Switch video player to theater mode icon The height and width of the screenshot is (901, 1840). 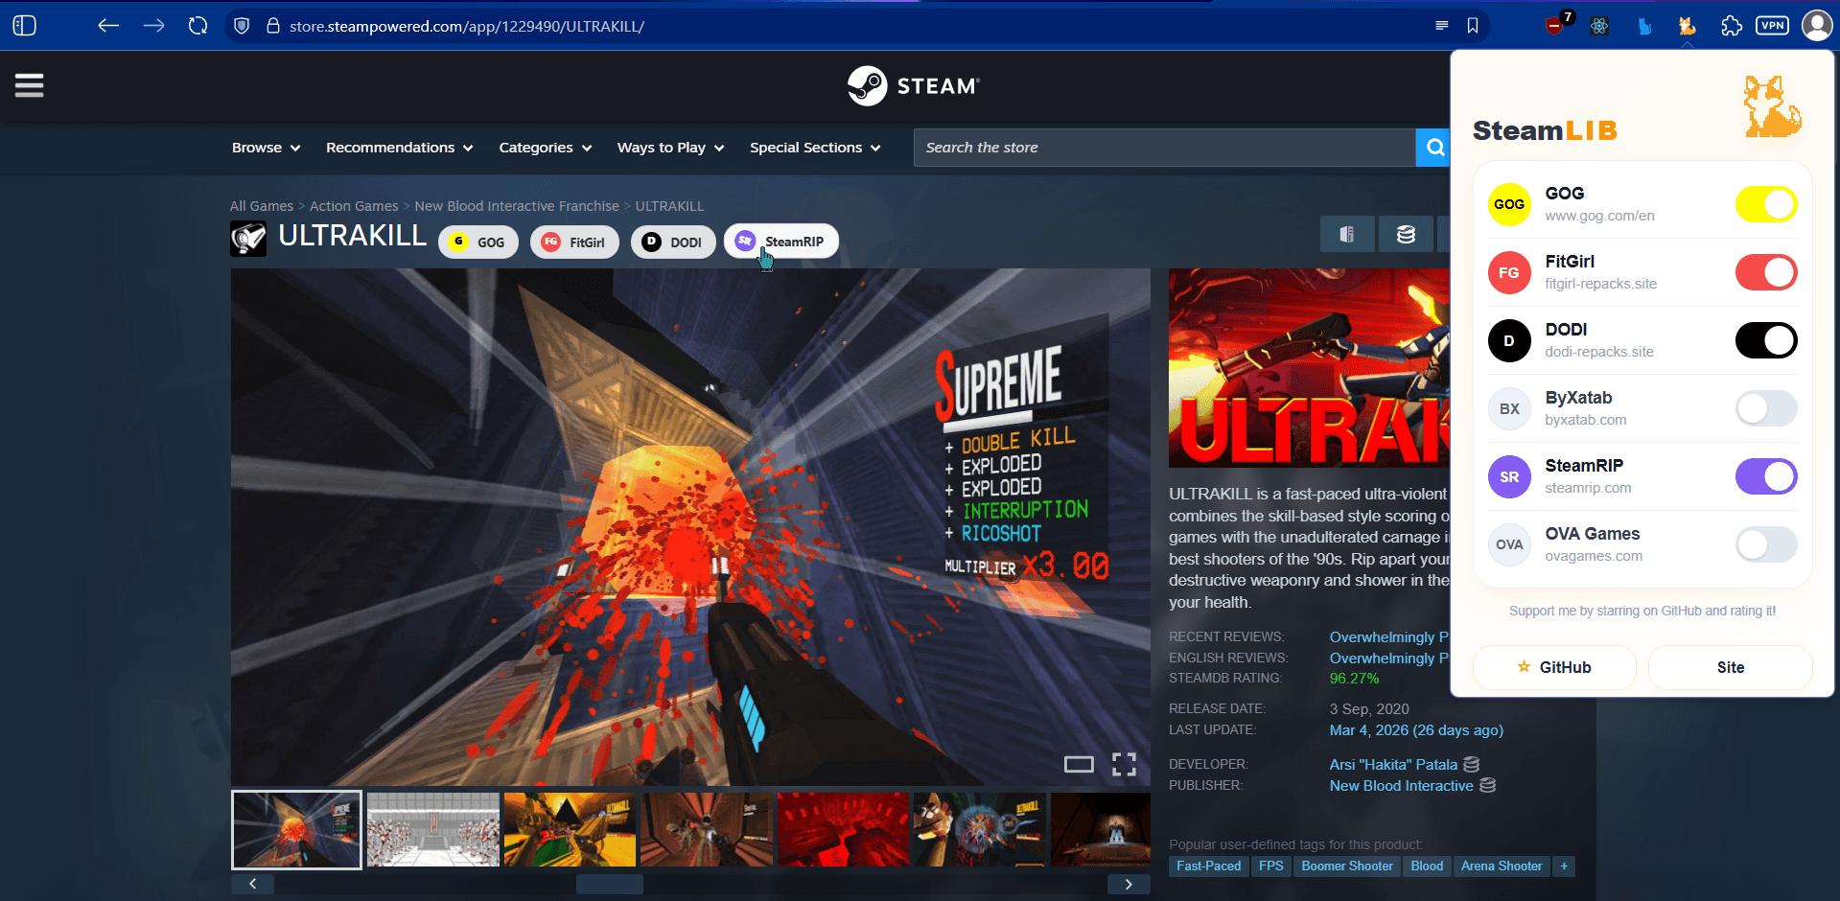[x=1079, y=764]
